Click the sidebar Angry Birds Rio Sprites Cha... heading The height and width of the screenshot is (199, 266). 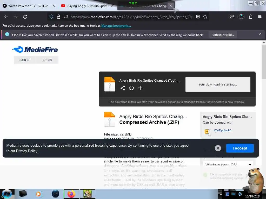tap(227, 117)
